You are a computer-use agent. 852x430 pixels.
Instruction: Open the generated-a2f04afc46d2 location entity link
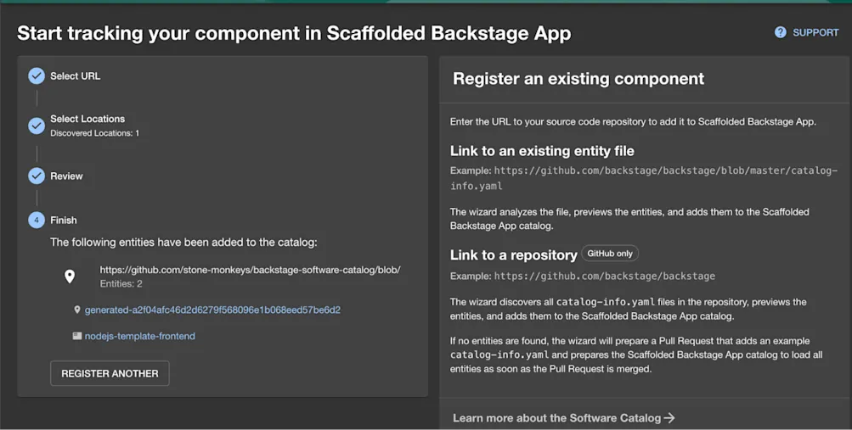click(212, 310)
